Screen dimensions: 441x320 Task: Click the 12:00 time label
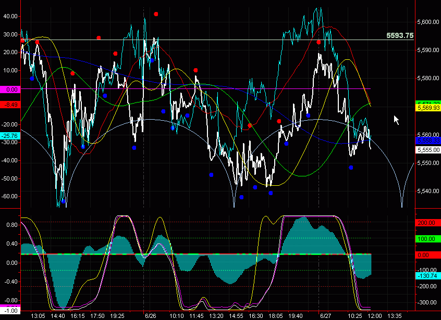coord(375,316)
